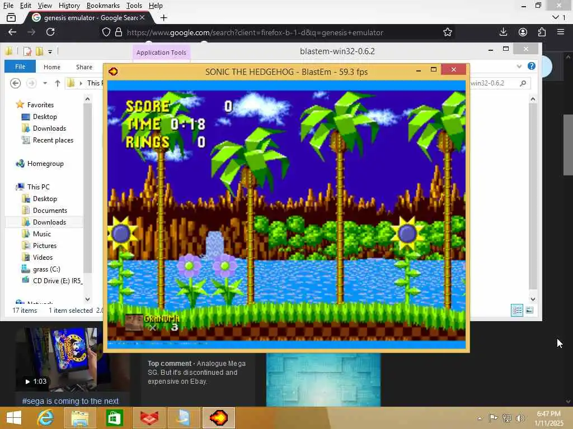Image resolution: width=573 pixels, height=429 pixels.
Task: Click Explorer forward navigation arrow
Action: [31, 83]
